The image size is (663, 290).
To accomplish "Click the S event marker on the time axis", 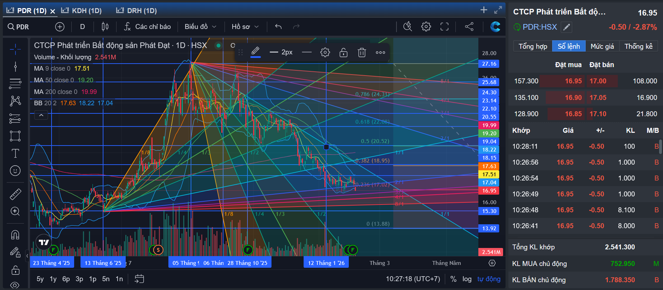I will coord(158,250).
